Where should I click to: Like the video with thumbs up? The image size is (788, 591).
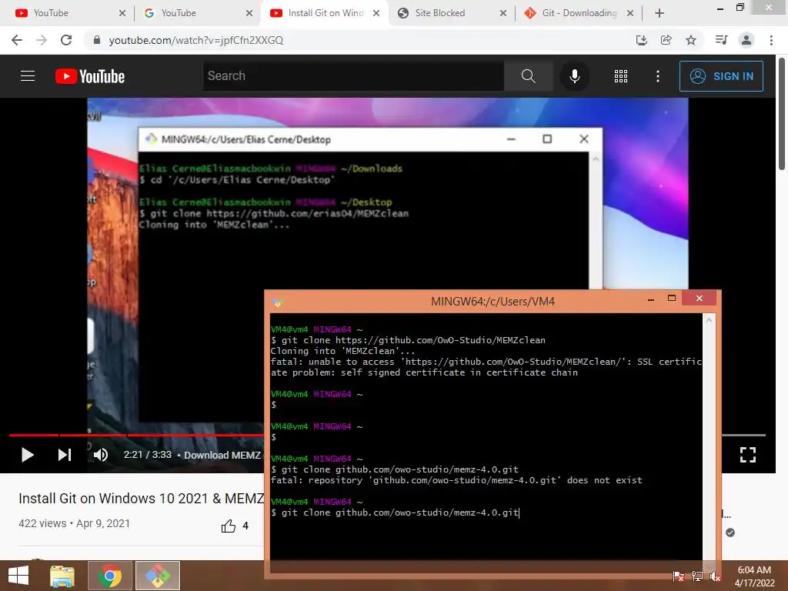pyautogui.click(x=228, y=526)
